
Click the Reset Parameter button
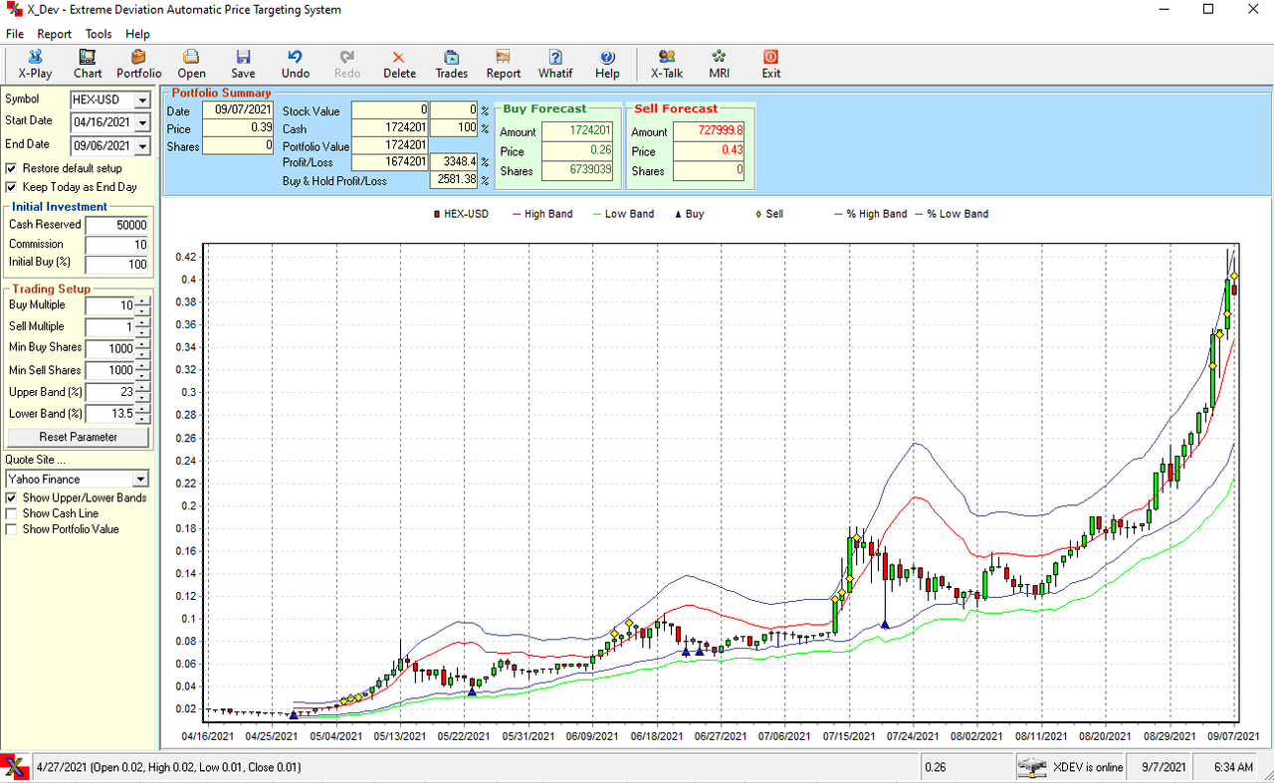[78, 436]
